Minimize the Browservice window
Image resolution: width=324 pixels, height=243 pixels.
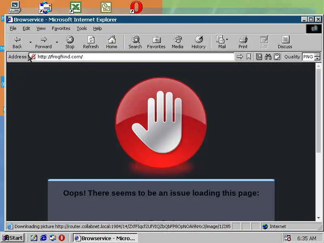[304, 19]
